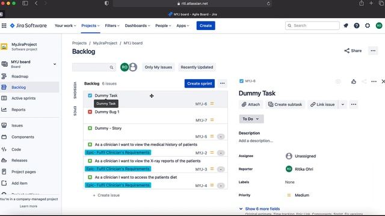Image resolution: width=385 pixels, height=216 pixels.
Task: Select Backlog in sidebar
Action: coord(19,87)
